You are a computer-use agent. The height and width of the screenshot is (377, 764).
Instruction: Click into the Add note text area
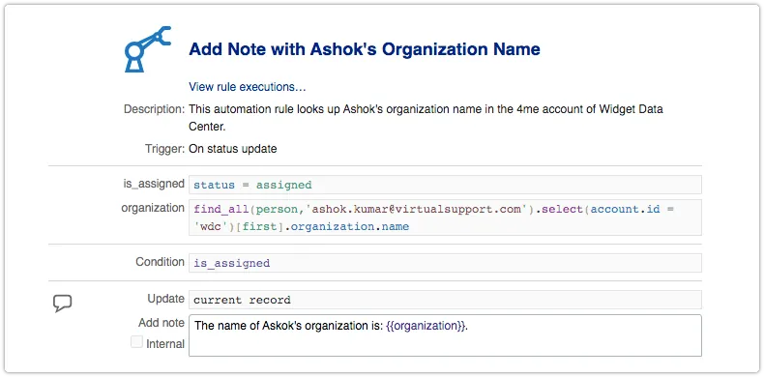click(x=445, y=335)
